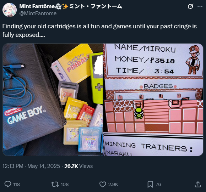Open the Game Boy cartridges photo
The image size is (206, 192).
pyautogui.click(x=53, y=100)
